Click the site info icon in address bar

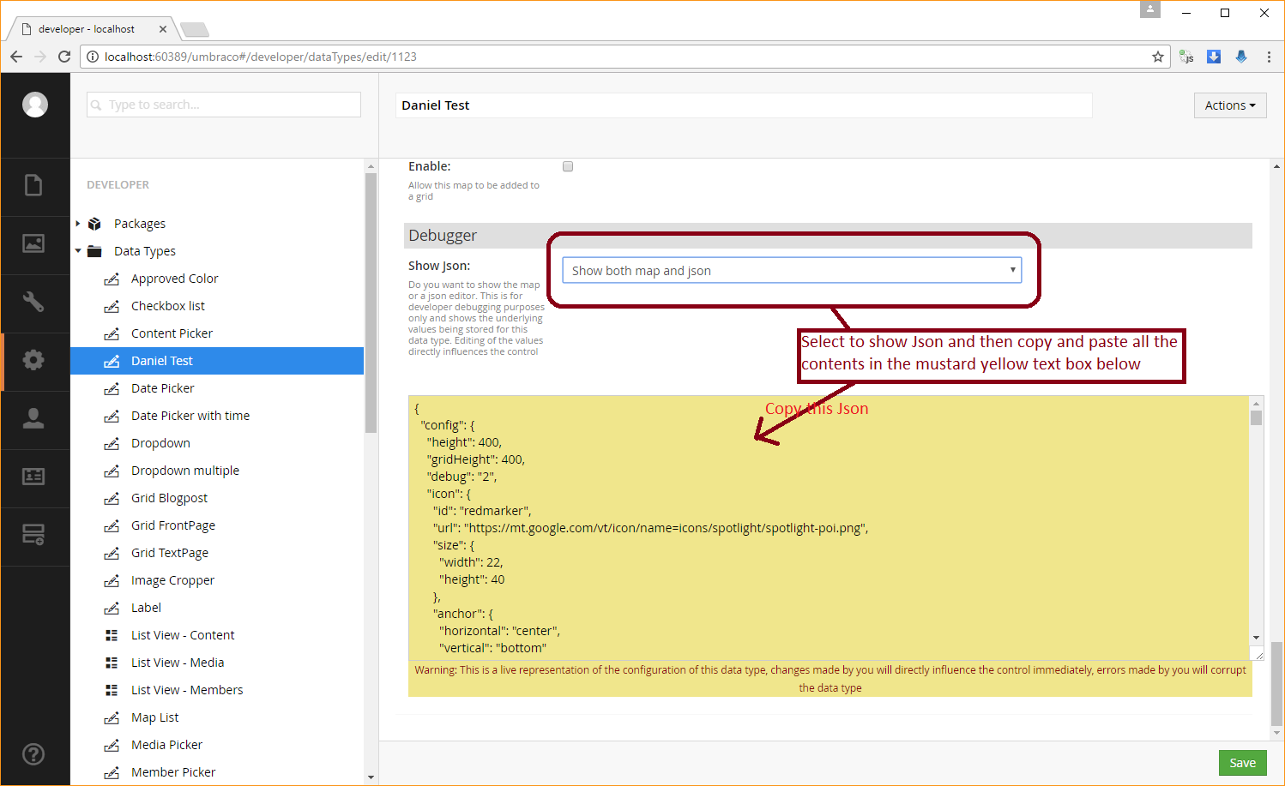coord(93,57)
